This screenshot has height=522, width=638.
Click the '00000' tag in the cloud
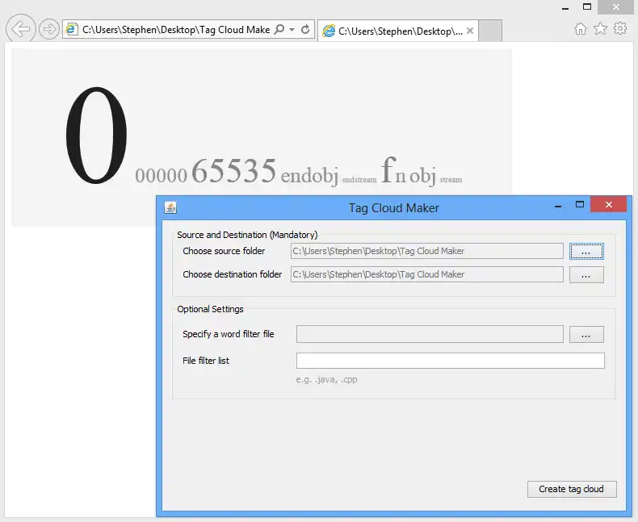point(162,176)
